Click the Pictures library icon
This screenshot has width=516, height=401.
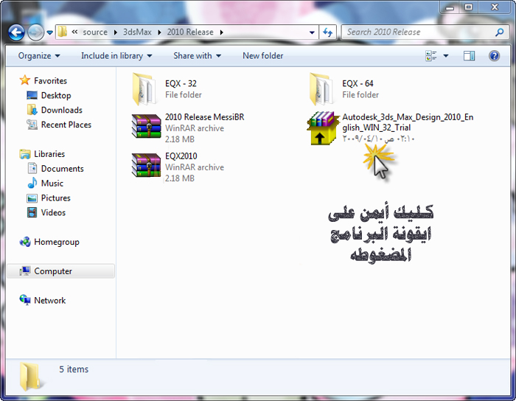32,198
